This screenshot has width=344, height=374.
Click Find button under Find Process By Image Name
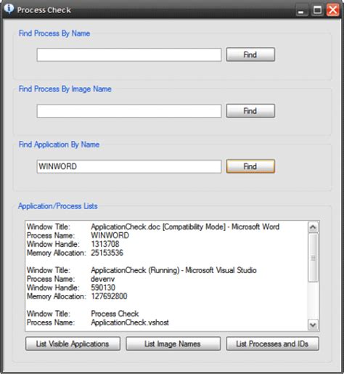(250, 111)
